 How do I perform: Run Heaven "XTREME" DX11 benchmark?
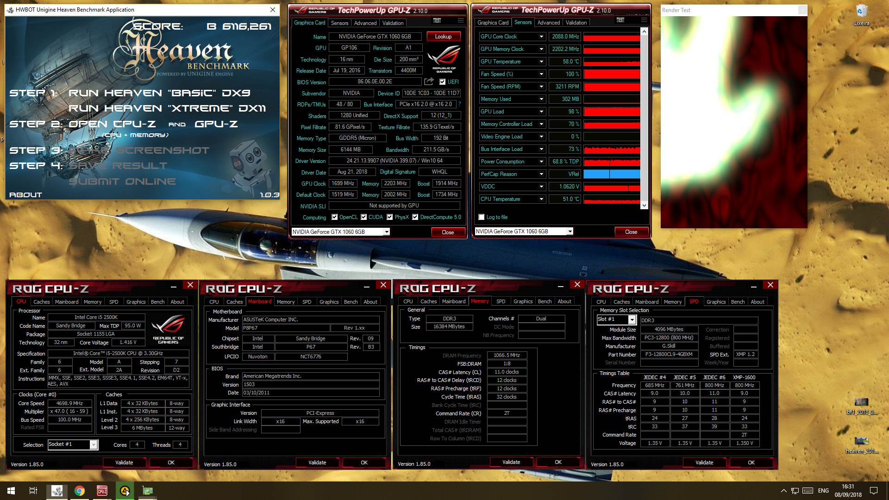pyautogui.click(x=167, y=108)
